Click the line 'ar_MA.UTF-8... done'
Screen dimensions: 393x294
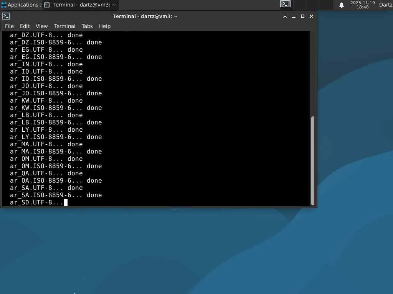(46, 144)
